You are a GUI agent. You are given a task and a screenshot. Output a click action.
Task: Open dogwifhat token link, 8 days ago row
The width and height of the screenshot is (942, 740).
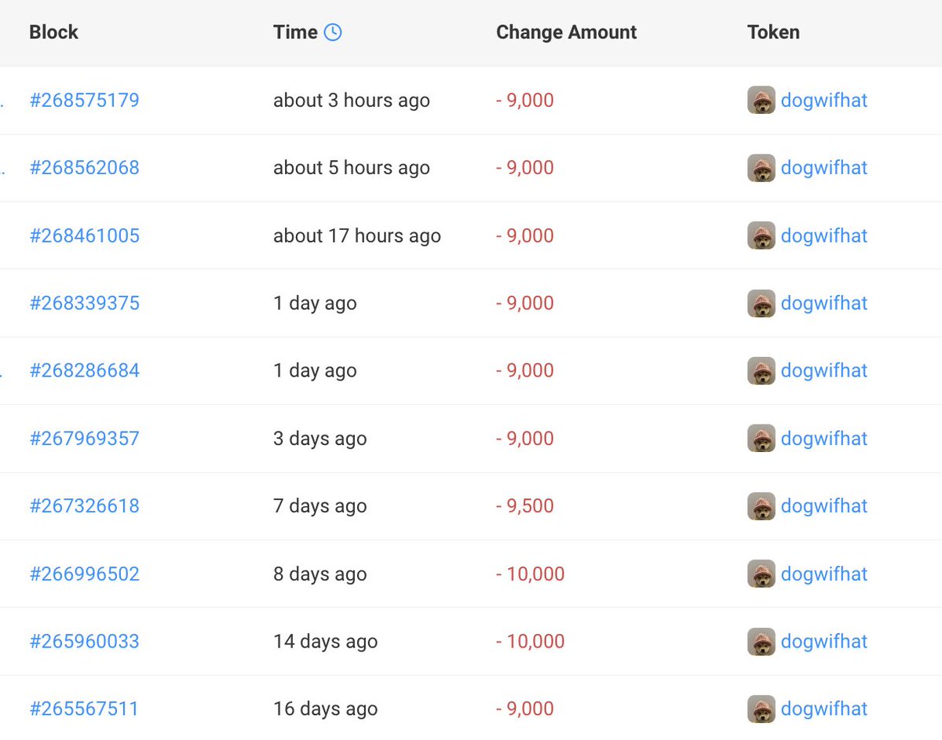point(824,574)
